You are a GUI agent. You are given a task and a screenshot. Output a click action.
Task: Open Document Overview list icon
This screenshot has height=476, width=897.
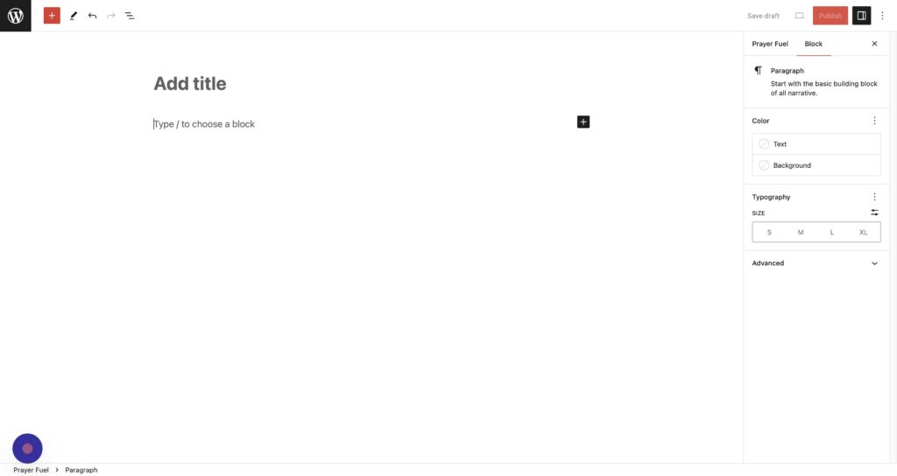coord(130,16)
